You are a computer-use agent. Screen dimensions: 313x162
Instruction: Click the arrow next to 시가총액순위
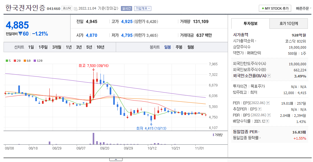(x=256, y=41)
